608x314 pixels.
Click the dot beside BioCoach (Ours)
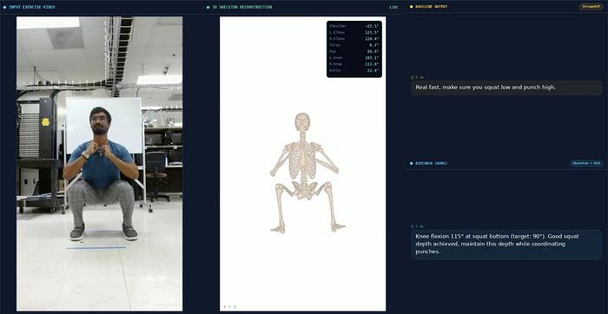click(412, 163)
